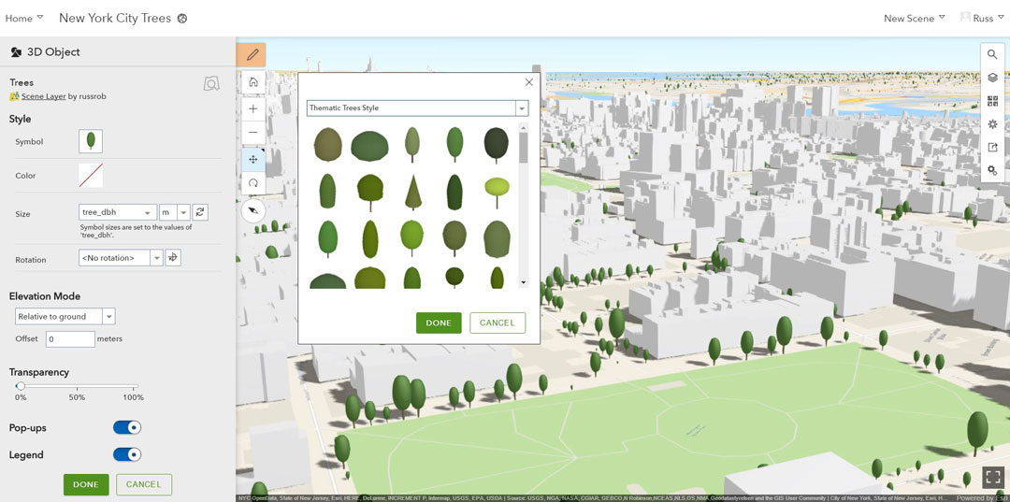Open the Symbol tree preview box
Image resolution: width=1010 pixels, height=502 pixels.
[91, 141]
